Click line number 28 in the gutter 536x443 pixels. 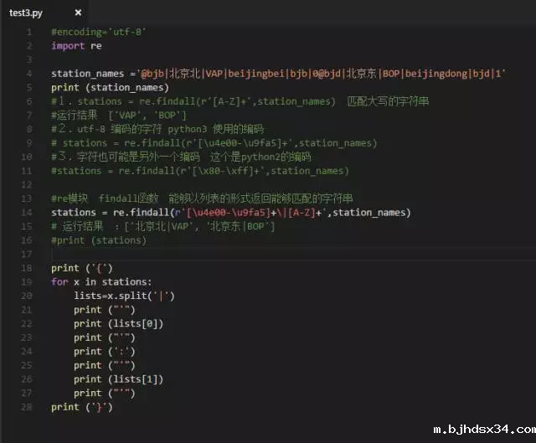point(29,407)
